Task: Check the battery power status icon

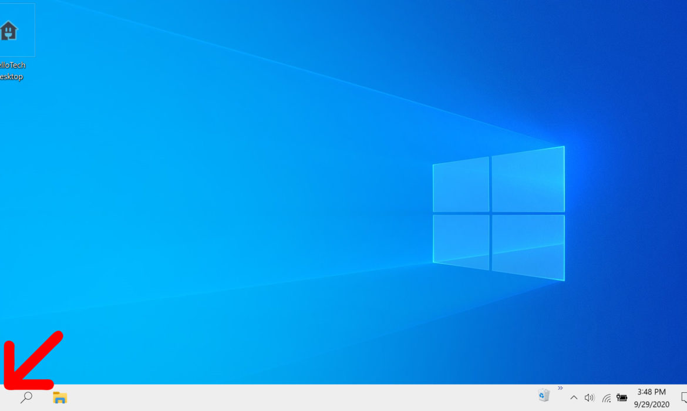Action: (x=622, y=397)
